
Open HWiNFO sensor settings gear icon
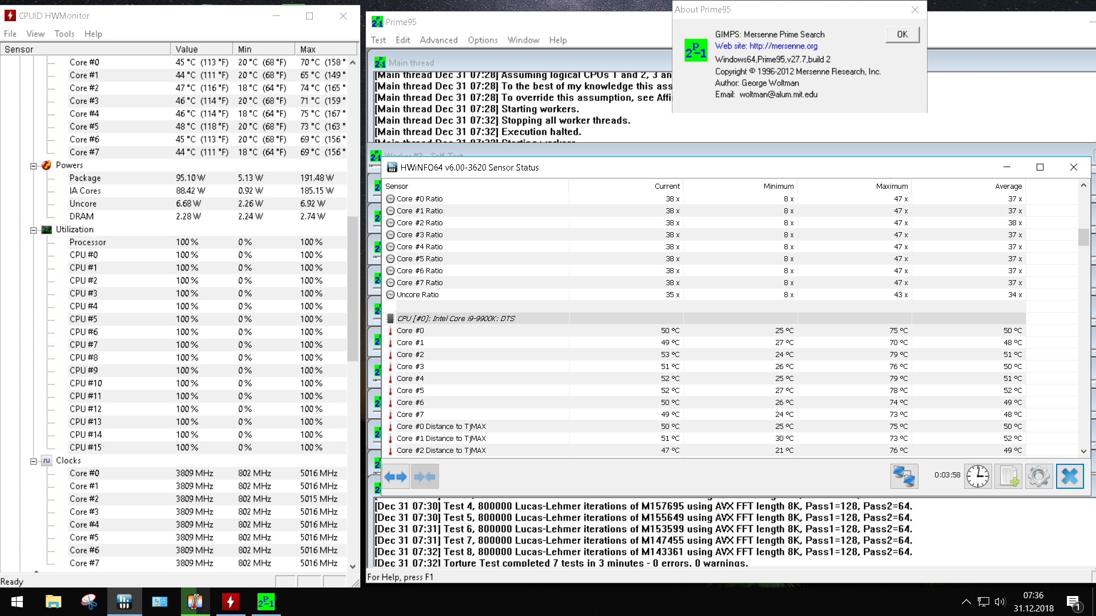click(x=1038, y=476)
